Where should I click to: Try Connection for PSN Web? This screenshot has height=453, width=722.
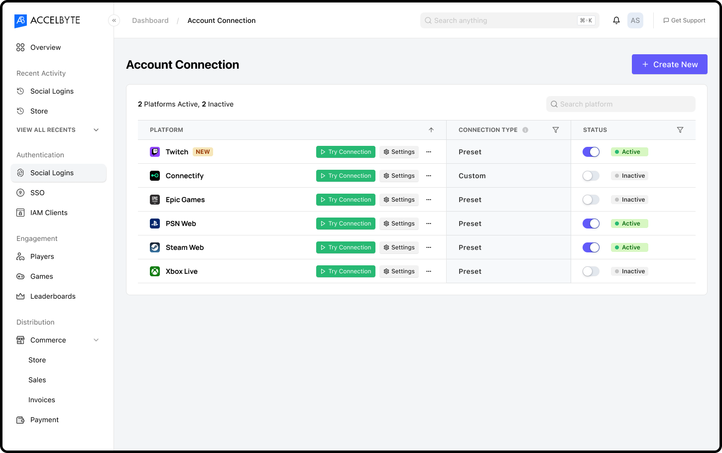[346, 224]
